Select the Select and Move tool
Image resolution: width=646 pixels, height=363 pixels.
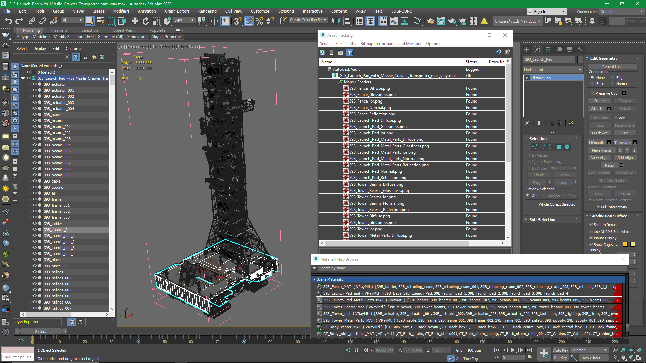click(135, 21)
